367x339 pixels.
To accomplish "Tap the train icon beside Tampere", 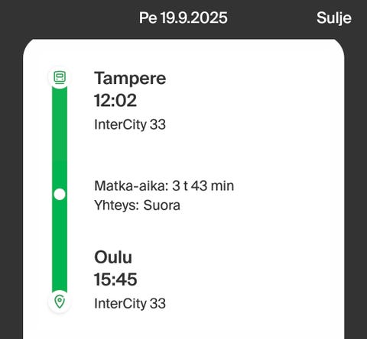I will pyautogui.click(x=60, y=77).
